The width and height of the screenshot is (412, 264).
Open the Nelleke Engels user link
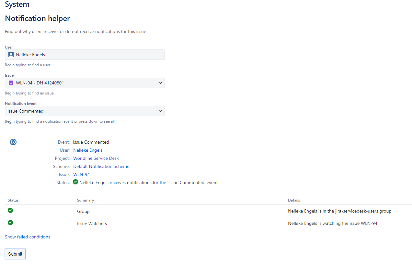88,150
